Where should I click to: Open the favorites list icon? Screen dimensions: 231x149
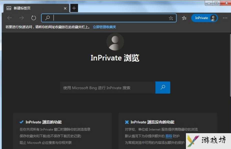click(184, 18)
